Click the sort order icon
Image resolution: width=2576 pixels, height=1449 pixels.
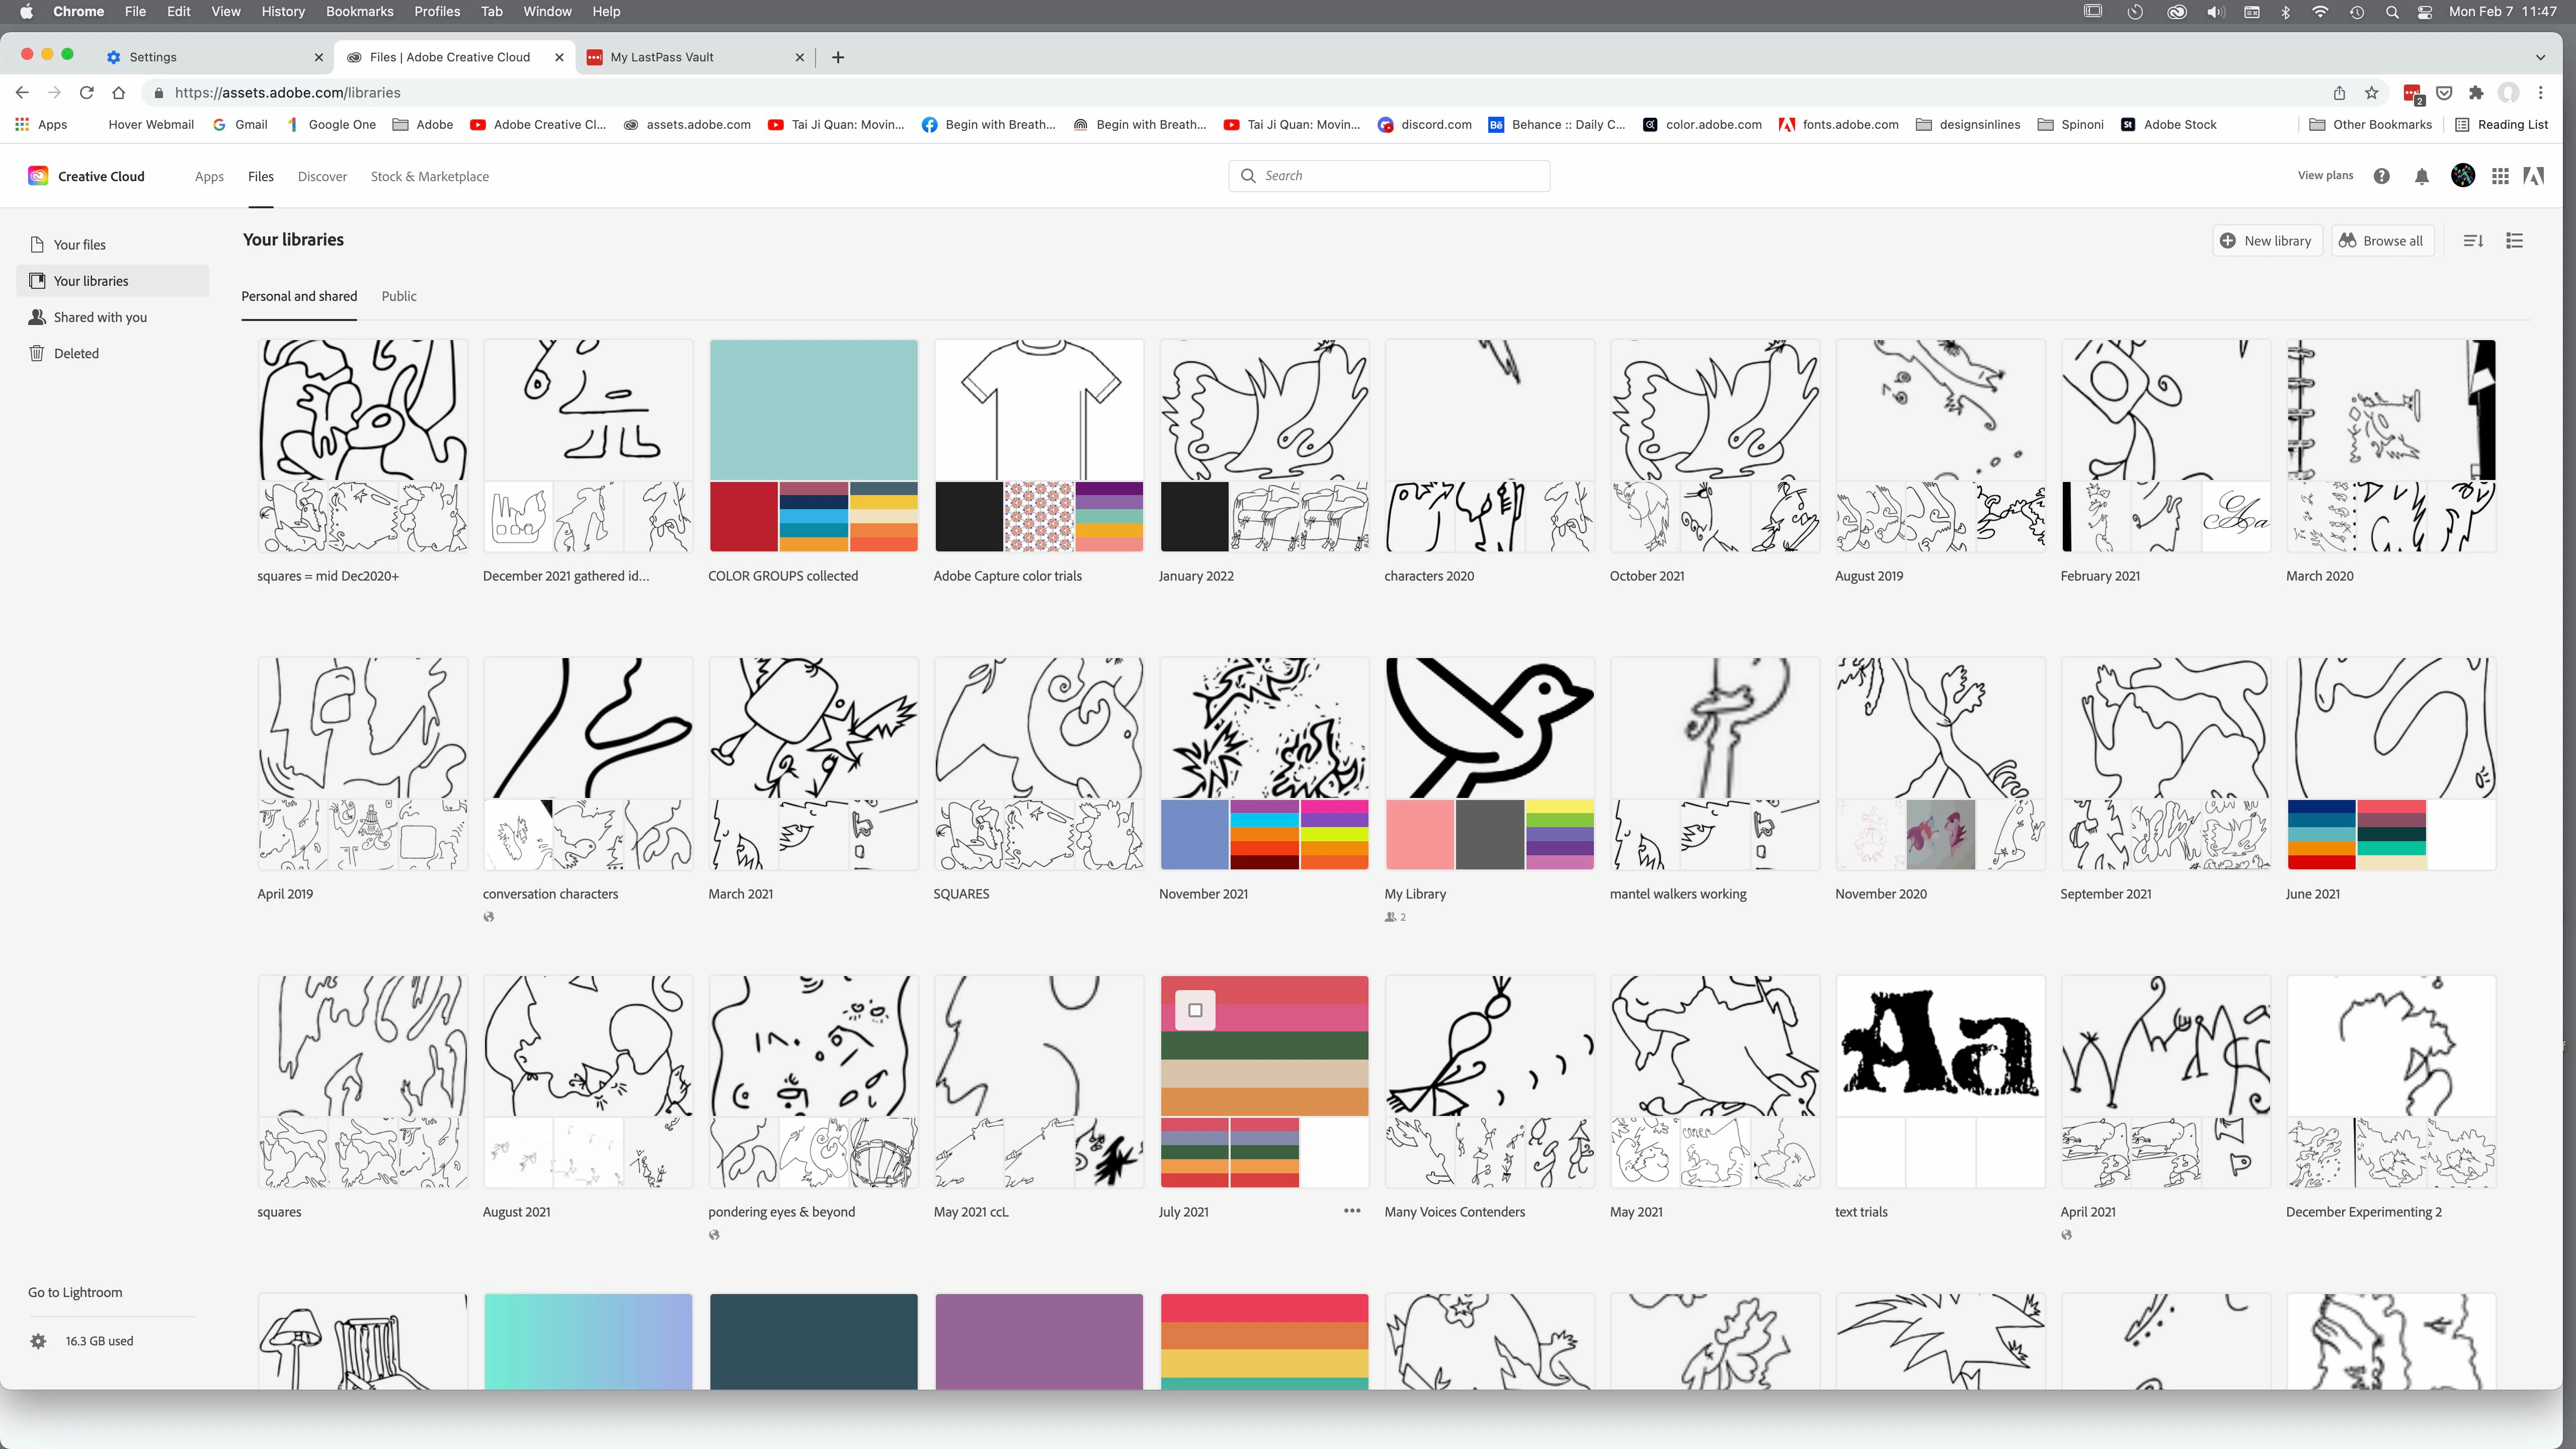2473,241
